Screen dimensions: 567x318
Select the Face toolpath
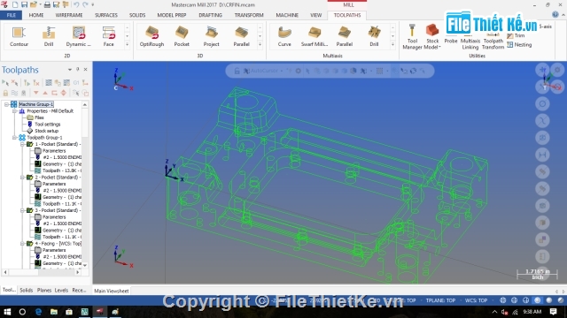click(x=108, y=36)
